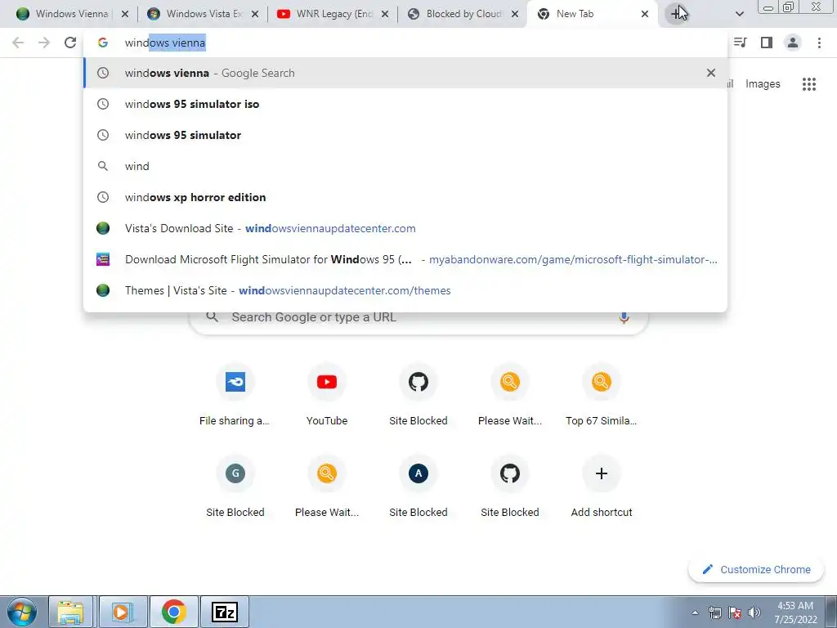Close the Windows Vista Ex tab

(255, 14)
